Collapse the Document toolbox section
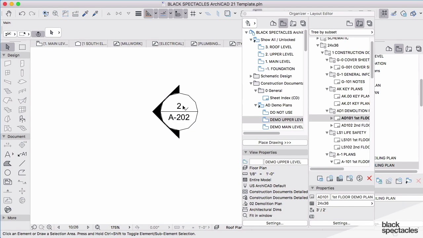The width and height of the screenshot is (423, 238). (4, 137)
